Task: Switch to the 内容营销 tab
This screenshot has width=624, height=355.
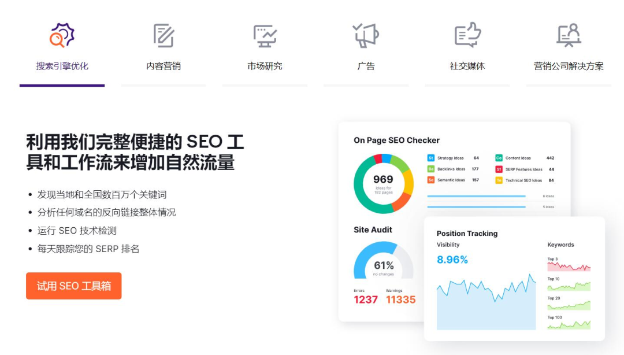Action: (164, 66)
